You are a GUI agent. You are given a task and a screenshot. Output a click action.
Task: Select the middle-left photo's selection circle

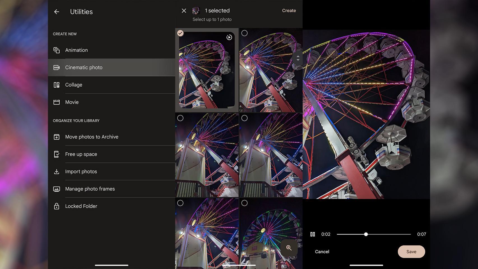click(180, 118)
